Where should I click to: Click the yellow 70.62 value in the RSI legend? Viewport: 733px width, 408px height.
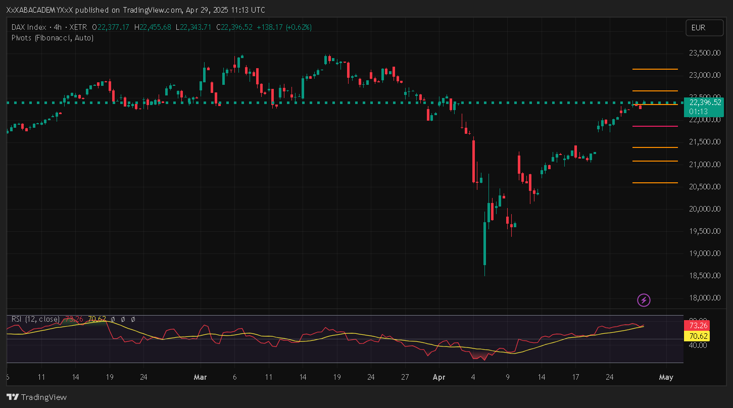[97, 319]
